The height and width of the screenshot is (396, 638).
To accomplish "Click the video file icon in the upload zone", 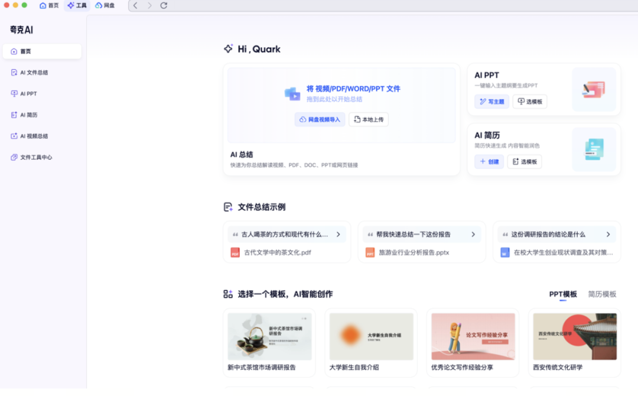I will pos(294,93).
